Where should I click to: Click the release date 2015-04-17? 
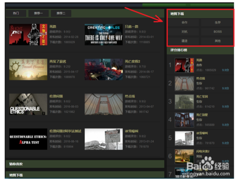tap(71, 72)
